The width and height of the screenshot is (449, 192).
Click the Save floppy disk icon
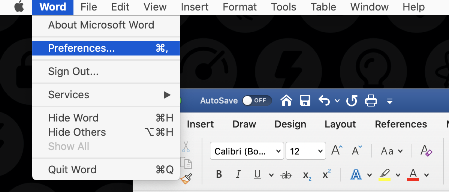click(305, 100)
